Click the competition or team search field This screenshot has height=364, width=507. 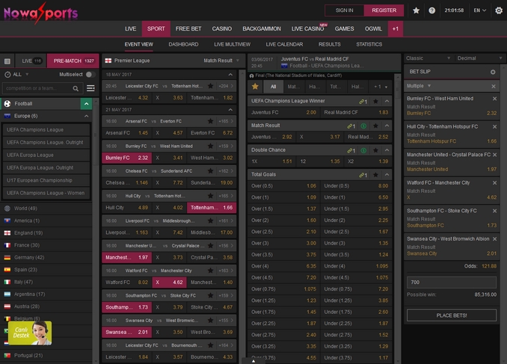point(41,88)
